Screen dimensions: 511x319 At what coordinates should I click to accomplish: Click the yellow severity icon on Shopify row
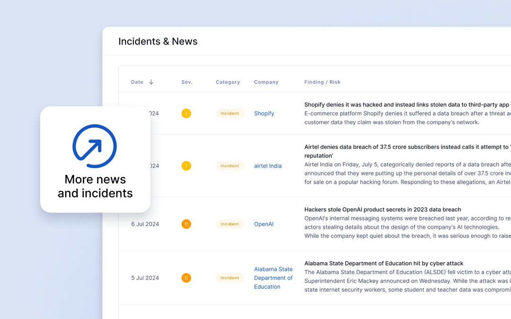pos(186,113)
